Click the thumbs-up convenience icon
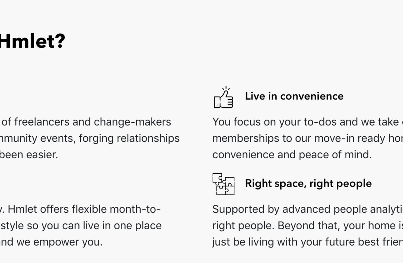 223,97
